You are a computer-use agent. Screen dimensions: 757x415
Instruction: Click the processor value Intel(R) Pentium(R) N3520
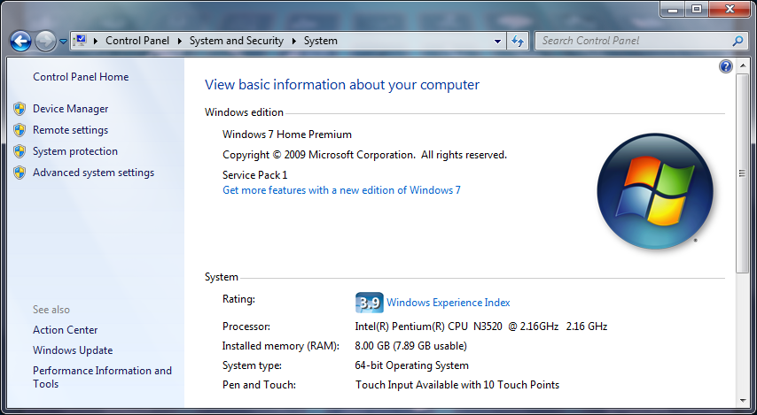coord(480,327)
